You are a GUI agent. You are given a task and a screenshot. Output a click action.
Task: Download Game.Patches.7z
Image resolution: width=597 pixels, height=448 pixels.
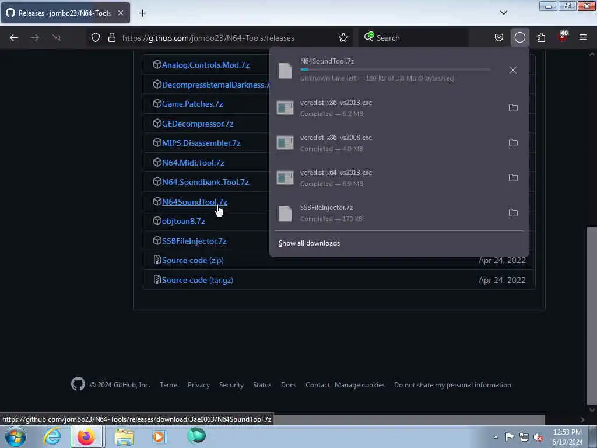click(x=192, y=104)
